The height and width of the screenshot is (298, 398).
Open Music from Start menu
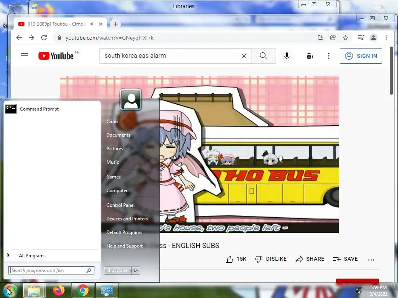(x=113, y=162)
